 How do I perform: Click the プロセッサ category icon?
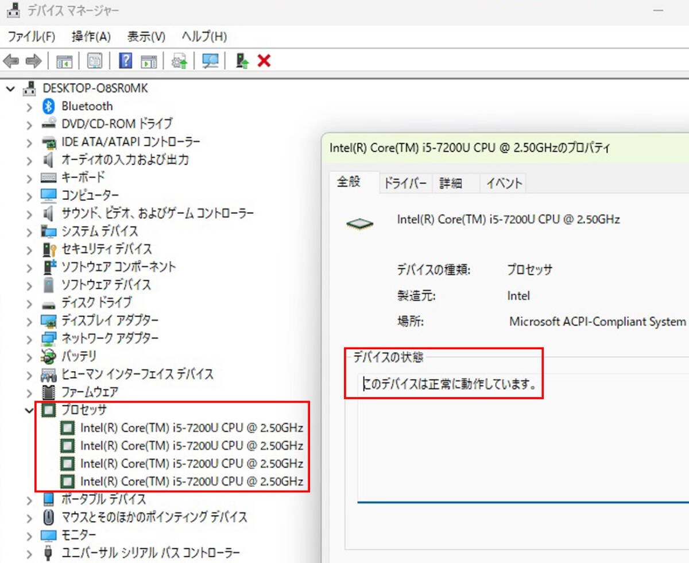(49, 410)
